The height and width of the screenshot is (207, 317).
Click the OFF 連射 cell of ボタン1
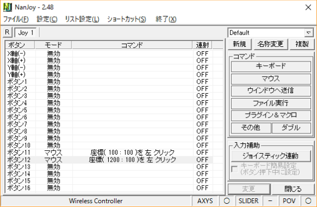coord(202,82)
